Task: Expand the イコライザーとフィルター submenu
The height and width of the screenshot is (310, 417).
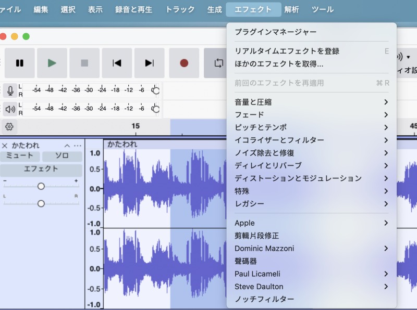Action: pyautogui.click(x=311, y=140)
